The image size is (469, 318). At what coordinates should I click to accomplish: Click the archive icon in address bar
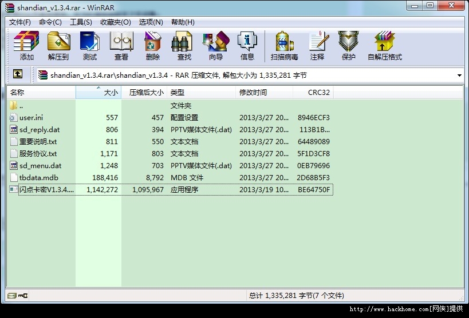43,75
